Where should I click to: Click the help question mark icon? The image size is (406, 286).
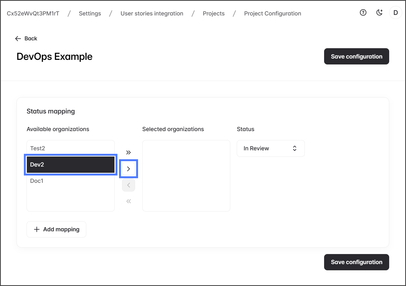click(x=363, y=12)
